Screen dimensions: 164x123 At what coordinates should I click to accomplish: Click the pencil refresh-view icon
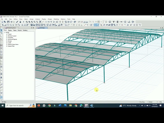pos(17,22)
